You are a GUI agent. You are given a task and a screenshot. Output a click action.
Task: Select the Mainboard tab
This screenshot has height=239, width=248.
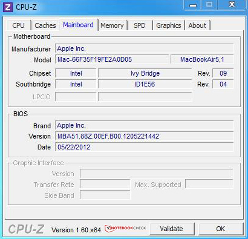[x=78, y=25]
